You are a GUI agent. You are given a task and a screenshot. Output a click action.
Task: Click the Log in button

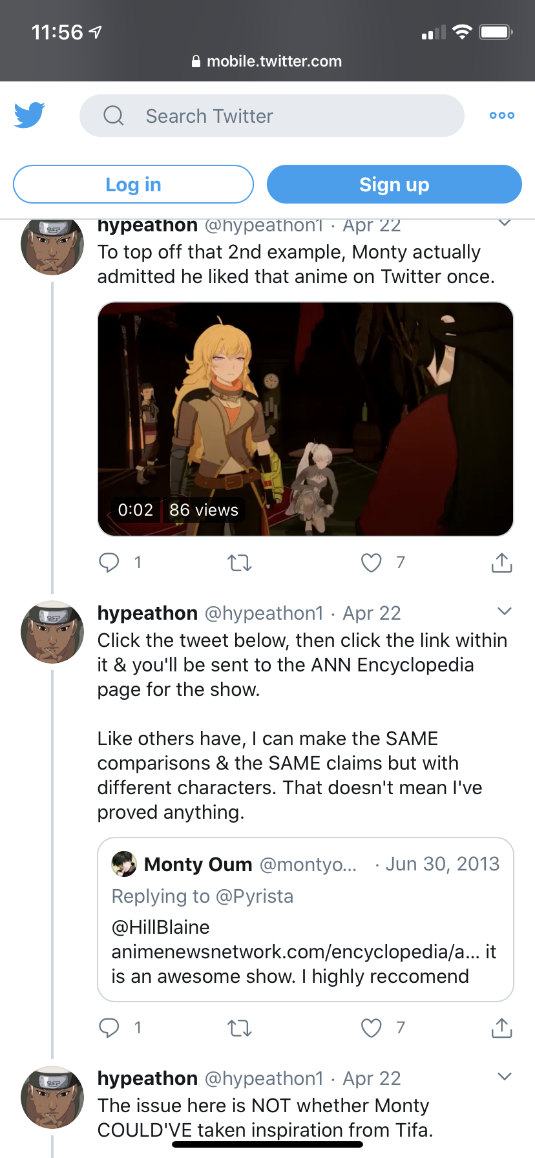click(x=133, y=184)
